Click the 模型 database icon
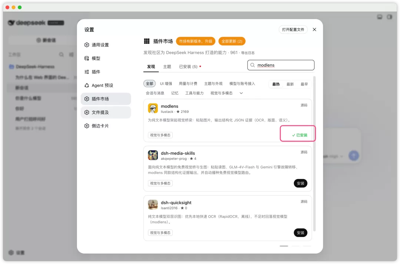 pos(87,58)
